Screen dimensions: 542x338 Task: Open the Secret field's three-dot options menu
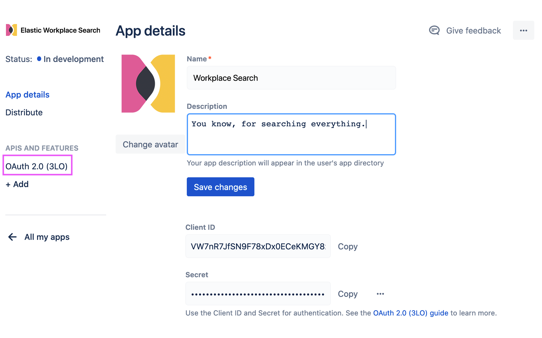(x=380, y=294)
